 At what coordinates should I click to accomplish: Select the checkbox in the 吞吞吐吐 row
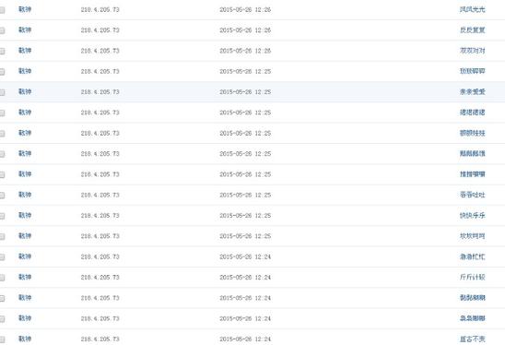(x=2, y=196)
